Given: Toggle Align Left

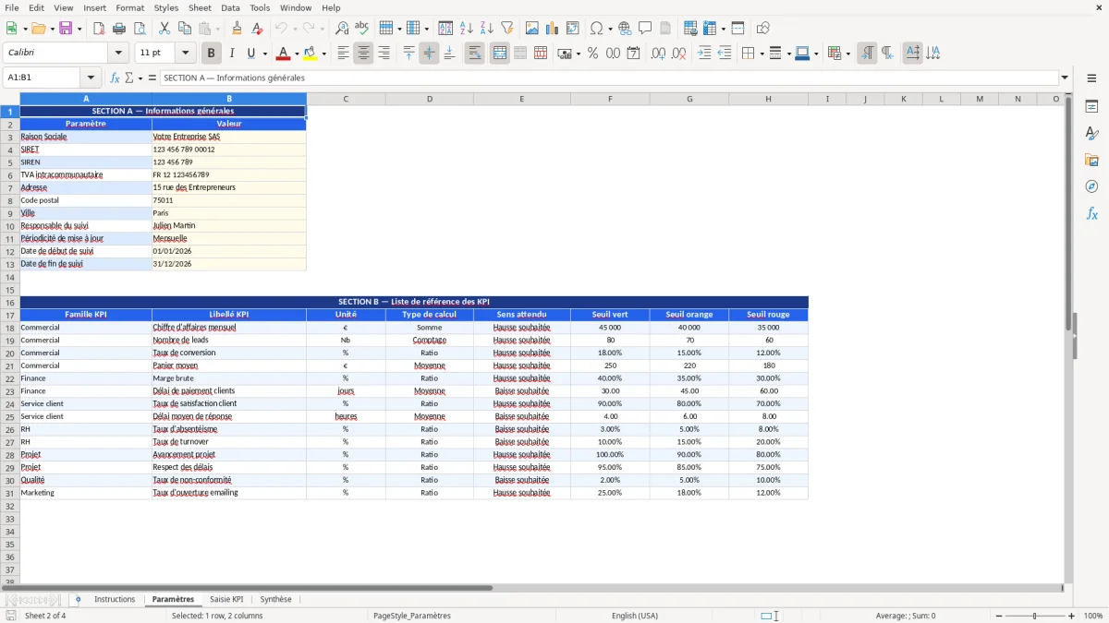Looking at the screenshot, I should pos(343,54).
